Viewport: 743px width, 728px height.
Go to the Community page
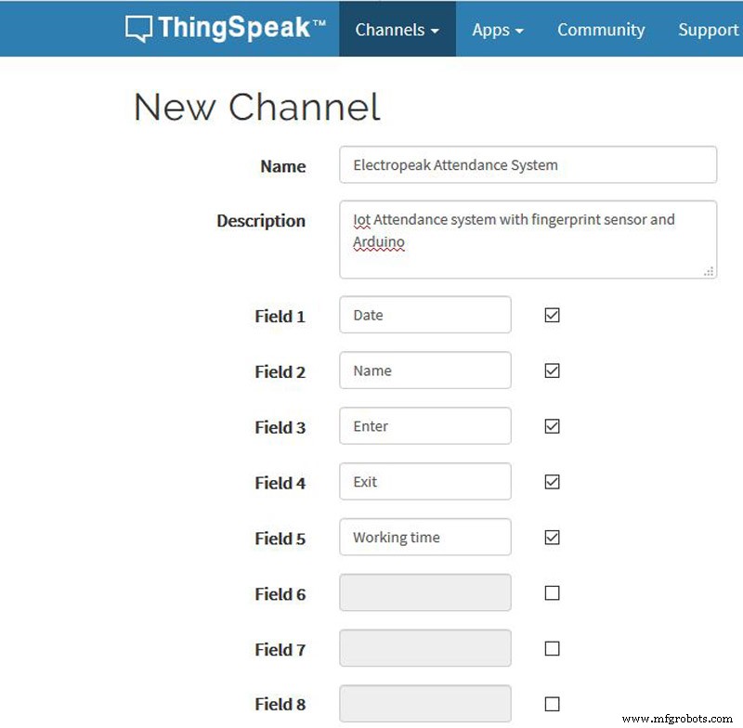point(600,30)
